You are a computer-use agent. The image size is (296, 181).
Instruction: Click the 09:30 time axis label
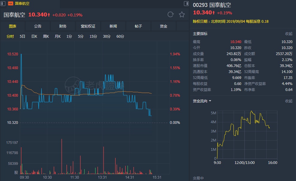coord(24,177)
